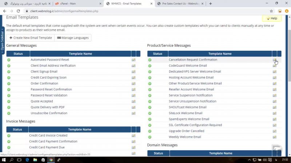Edit Credit Card Payment Confirmation template
The width and height of the screenshot is (291, 163).
(133, 142)
